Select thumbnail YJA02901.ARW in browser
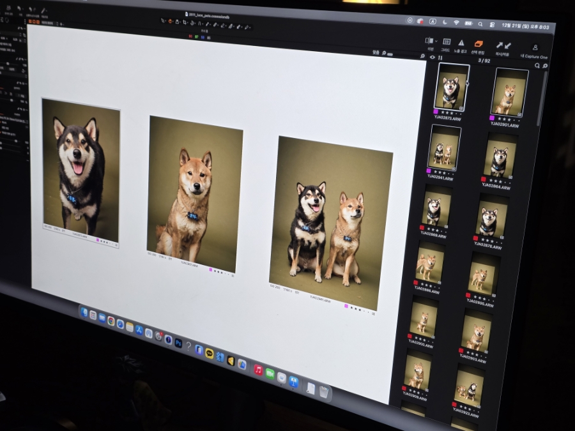 [x=509, y=93]
